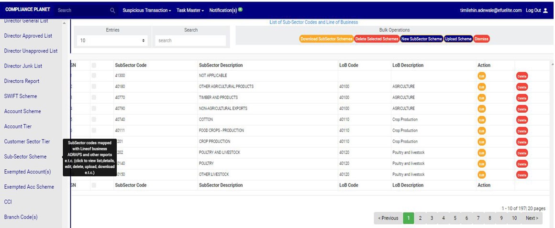This screenshot has height=228, width=555.
Task: Expand the Suspicious Transaction menu
Action: [146, 11]
